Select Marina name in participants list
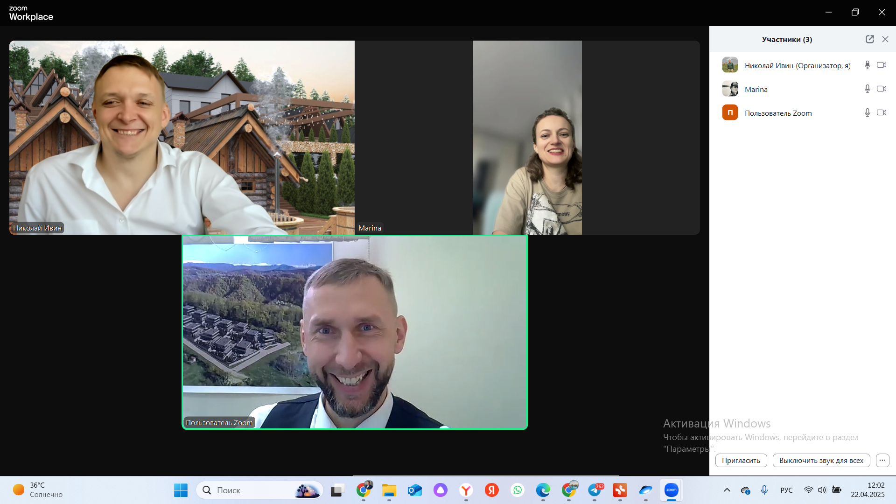This screenshot has width=896, height=504. [x=756, y=89]
